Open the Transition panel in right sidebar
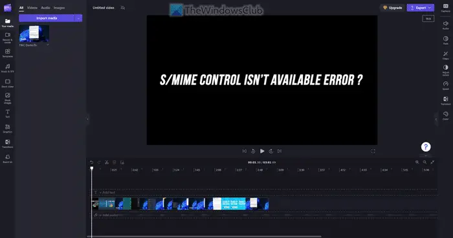This screenshot has width=453, height=238. click(x=445, y=101)
